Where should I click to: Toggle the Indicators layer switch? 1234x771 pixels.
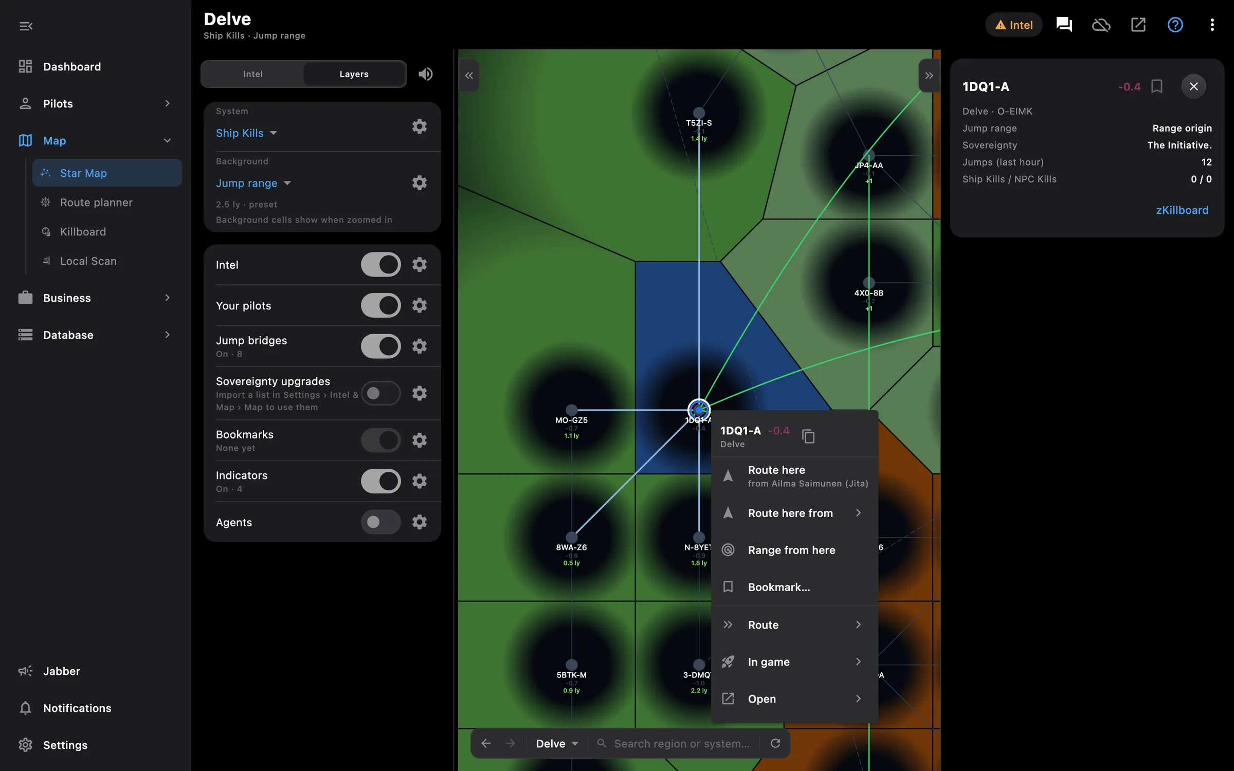tap(380, 481)
